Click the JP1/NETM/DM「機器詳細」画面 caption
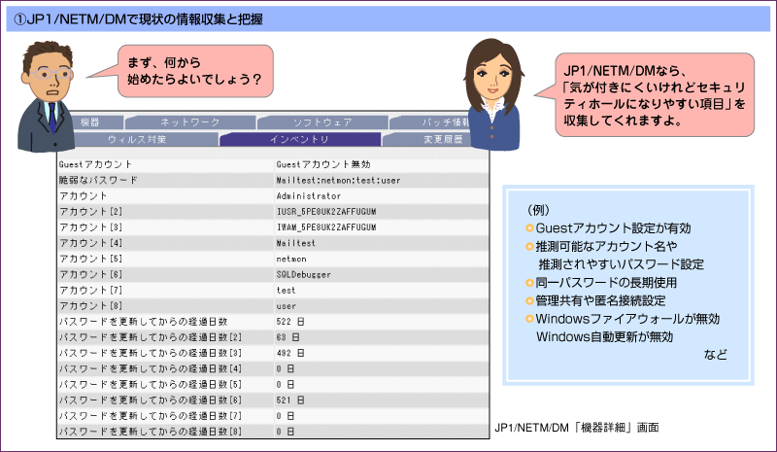 pos(577,427)
